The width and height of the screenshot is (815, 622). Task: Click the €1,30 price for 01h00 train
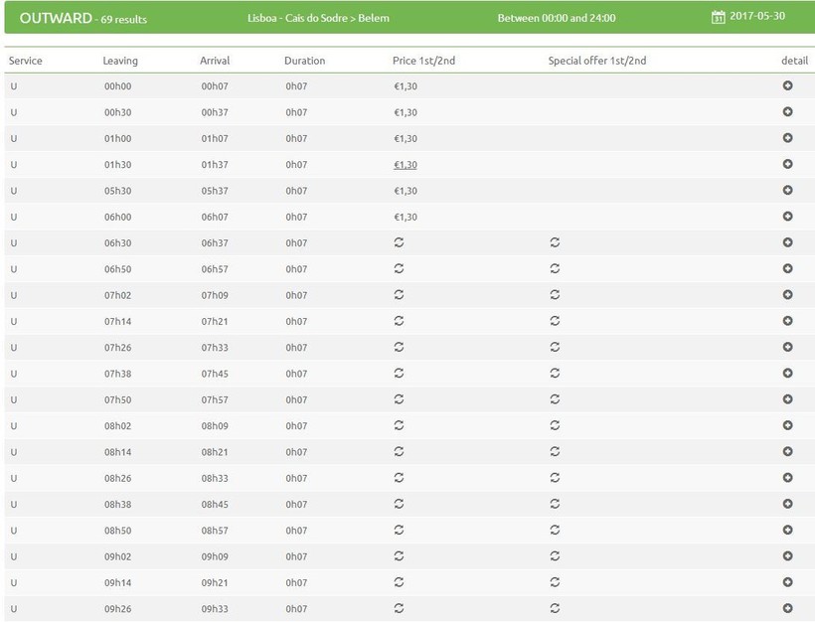[406, 139]
